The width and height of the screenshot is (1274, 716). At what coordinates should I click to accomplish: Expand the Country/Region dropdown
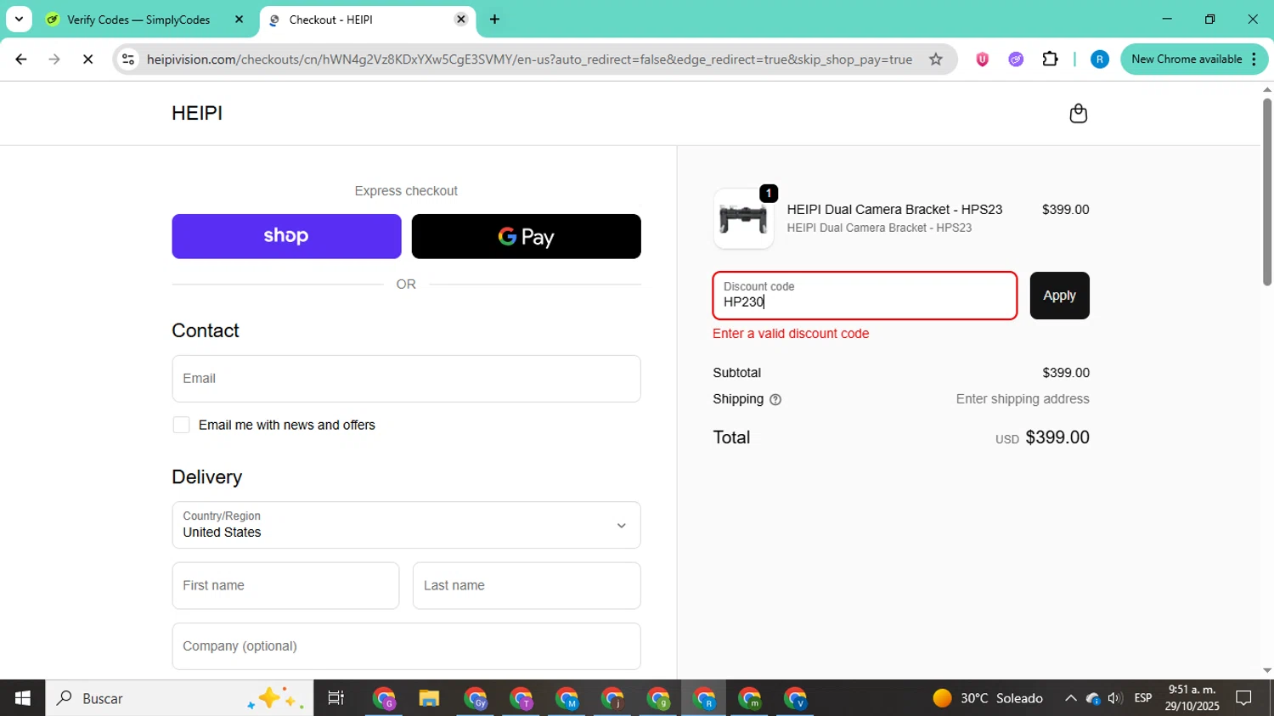tap(406, 525)
